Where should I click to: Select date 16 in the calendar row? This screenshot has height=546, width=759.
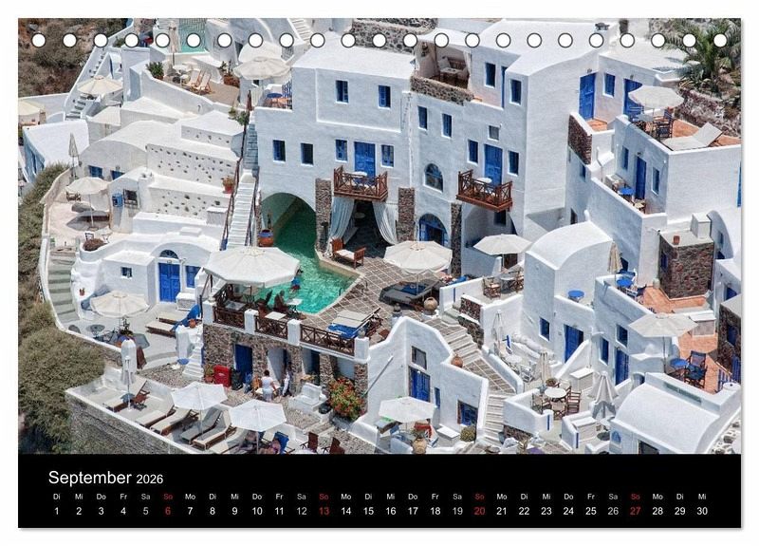tap(391, 511)
